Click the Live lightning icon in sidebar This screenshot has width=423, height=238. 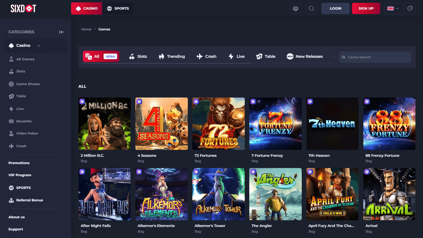(x=11, y=109)
